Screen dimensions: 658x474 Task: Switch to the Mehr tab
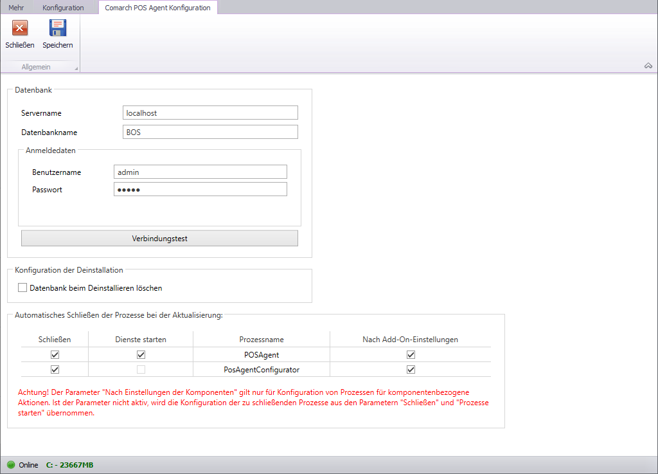pyautogui.click(x=16, y=8)
